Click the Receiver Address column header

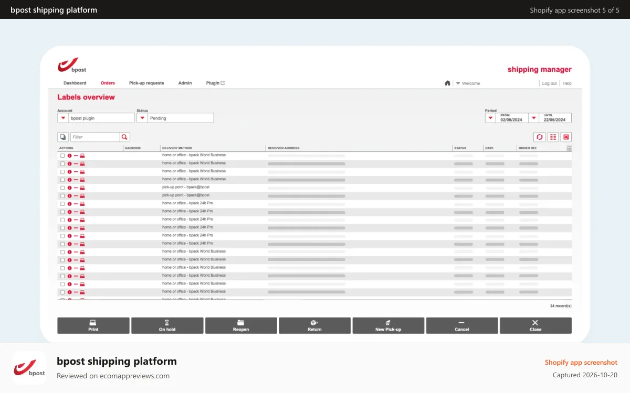pyautogui.click(x=283, y=148)
